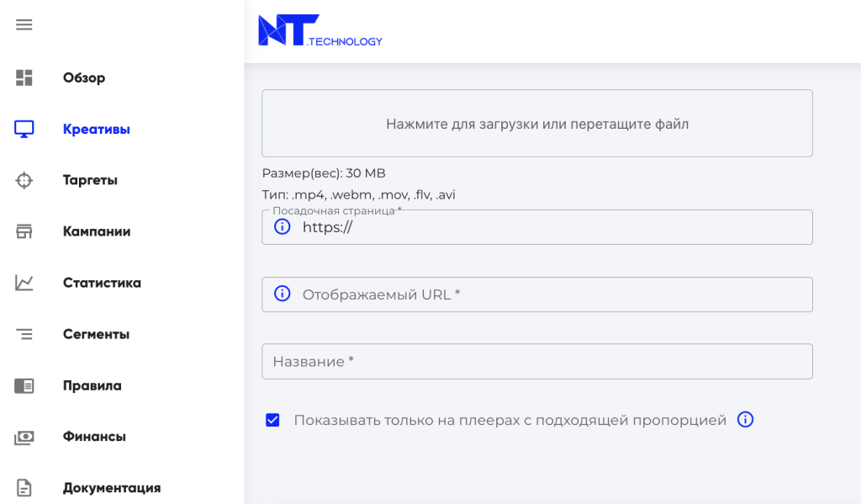Click the Креативы monitor icon
Screen dimensions: 861x504
point(24,130)
